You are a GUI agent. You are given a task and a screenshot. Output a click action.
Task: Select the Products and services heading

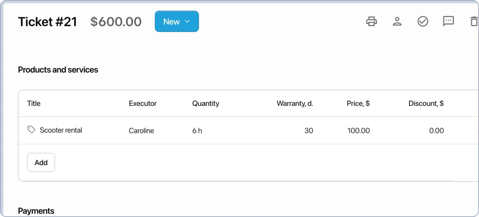click(x=58, y=69)
